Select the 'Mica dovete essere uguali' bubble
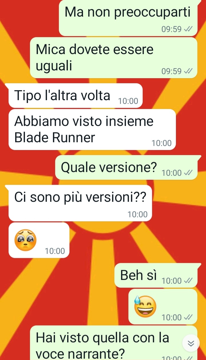206x360 pixels. click(114, 58)
